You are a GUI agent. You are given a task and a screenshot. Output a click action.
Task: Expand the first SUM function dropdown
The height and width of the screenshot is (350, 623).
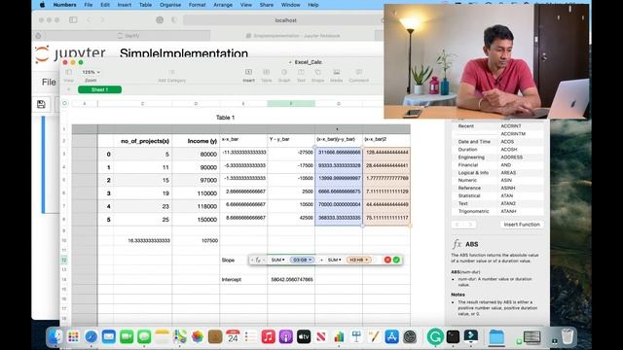click(x=277, y=260)
